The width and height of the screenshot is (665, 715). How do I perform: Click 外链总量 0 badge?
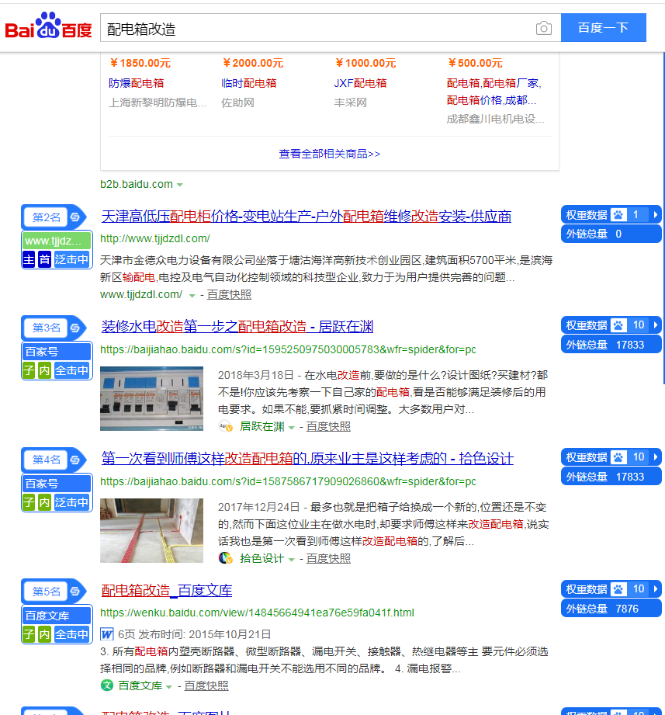point(611,234)
